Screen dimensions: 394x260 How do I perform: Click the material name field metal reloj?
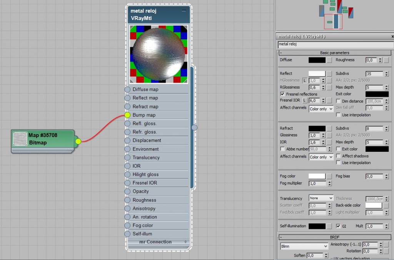pos(336,45)
